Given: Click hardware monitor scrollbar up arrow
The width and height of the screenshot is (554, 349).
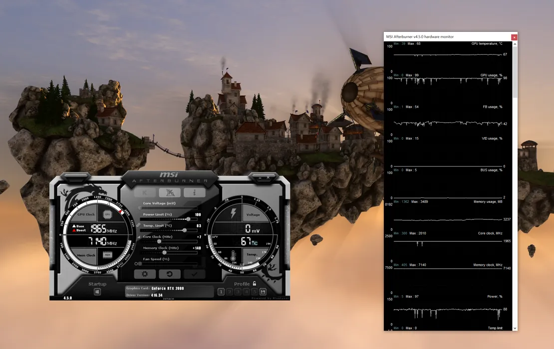Looking at the screenshot, I should coord(515,44).
